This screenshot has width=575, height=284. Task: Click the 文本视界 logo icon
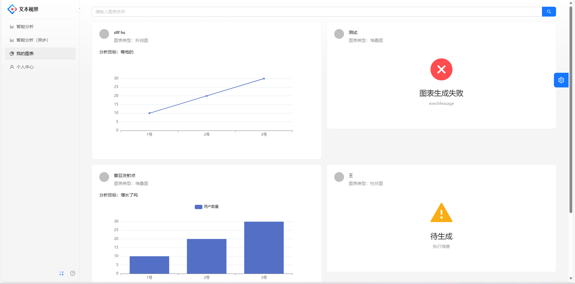[x=12, y=9]
